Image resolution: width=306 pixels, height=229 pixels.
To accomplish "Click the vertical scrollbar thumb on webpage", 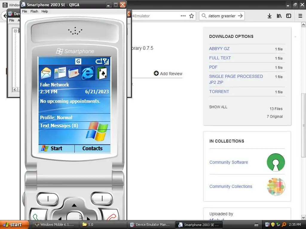I will tap(303, 126).
